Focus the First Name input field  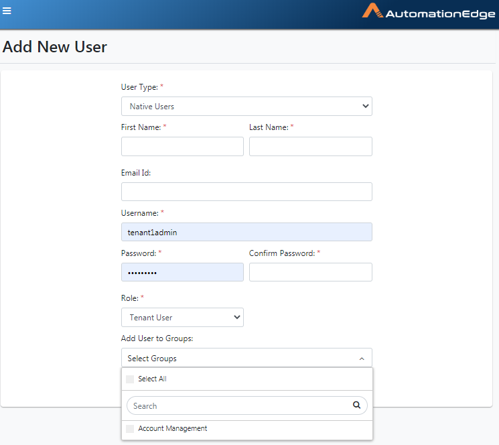point(182,146)
